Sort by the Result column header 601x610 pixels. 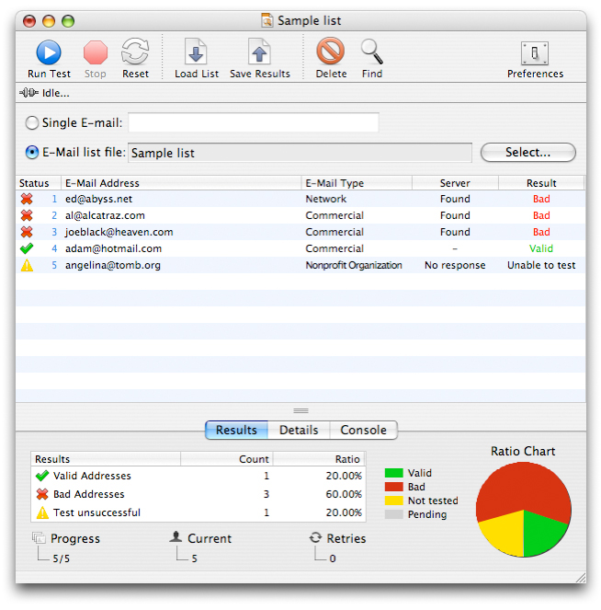pos(541,183)
